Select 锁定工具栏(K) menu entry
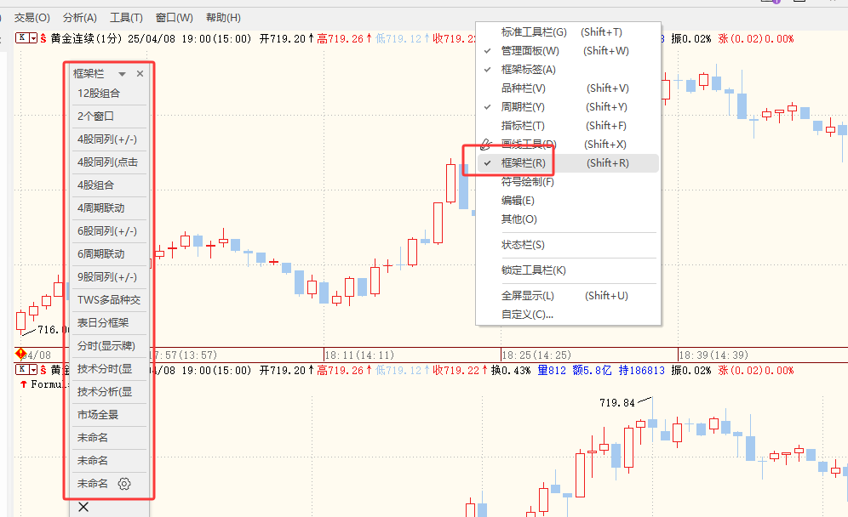 568,270
